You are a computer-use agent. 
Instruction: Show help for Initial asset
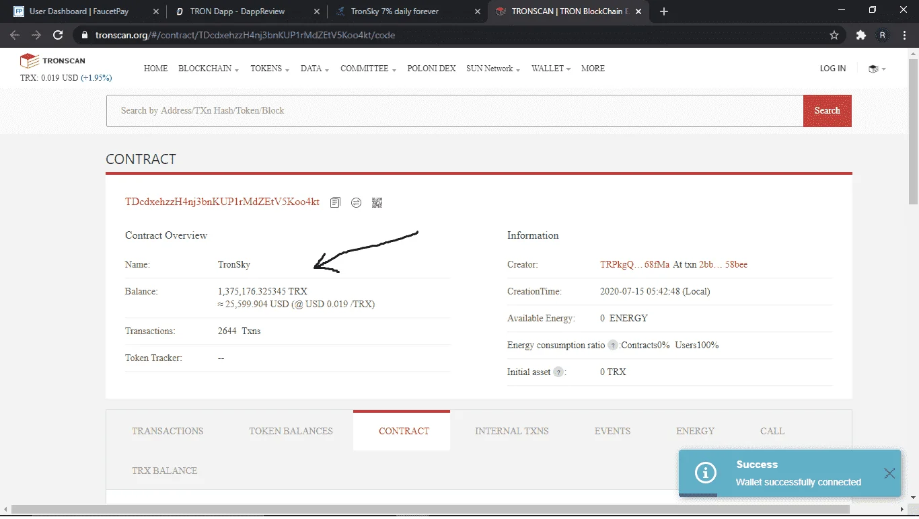point(558,372)
